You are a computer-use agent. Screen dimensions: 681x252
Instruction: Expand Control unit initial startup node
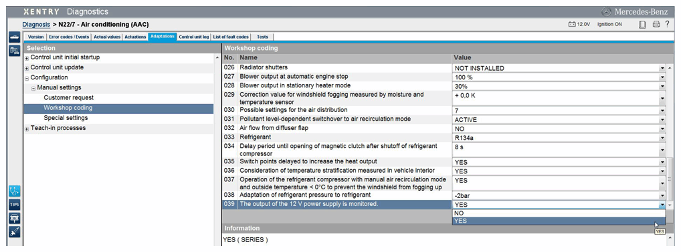click(x=27, y=58)
